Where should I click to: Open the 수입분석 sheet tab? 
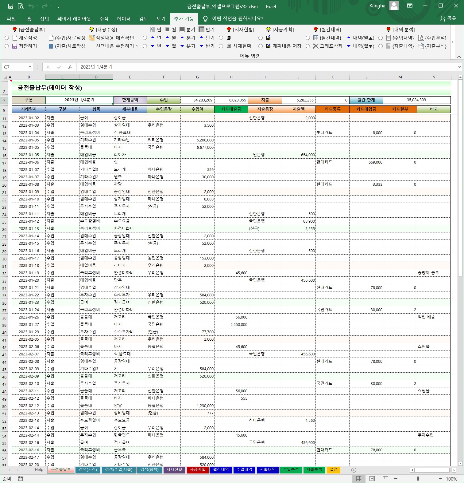pos(291,470)
